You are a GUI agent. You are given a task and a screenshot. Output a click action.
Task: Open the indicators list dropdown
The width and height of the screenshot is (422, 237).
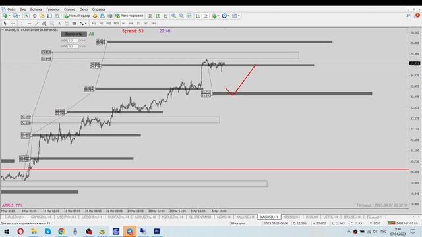(x=216, y=16)
